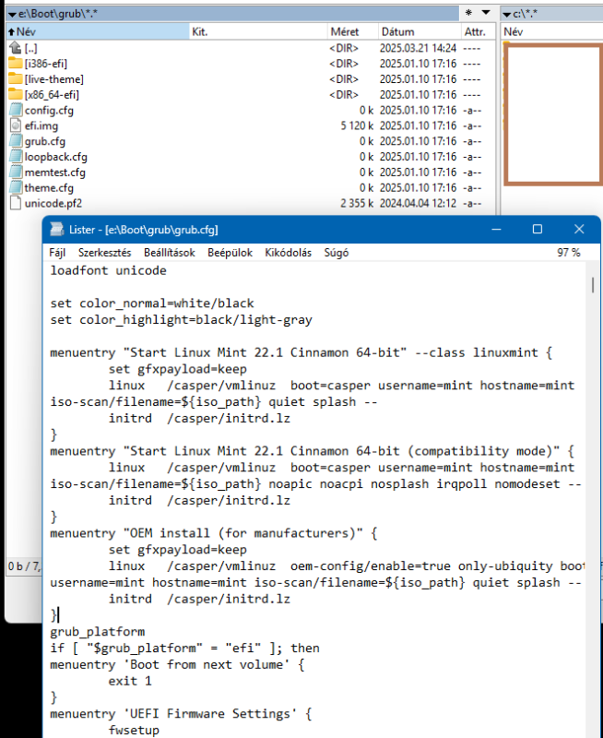Click the 'grub_platform' line in Lister

(98, 632)
